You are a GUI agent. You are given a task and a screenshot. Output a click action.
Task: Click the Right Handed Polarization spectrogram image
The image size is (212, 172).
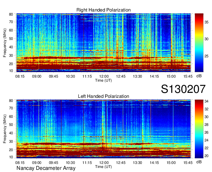(x=104, y=43)
